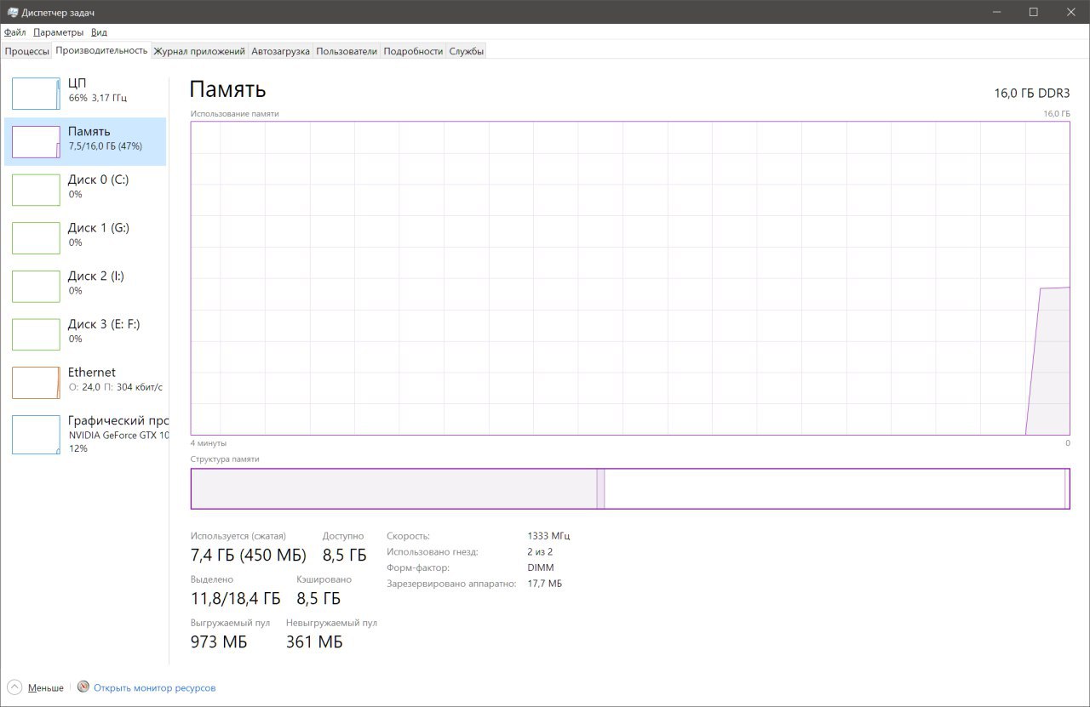Screen dimensions: 1090x707
Task: Select the Ethernet network graph icon
Action: [x=36, y=383]
